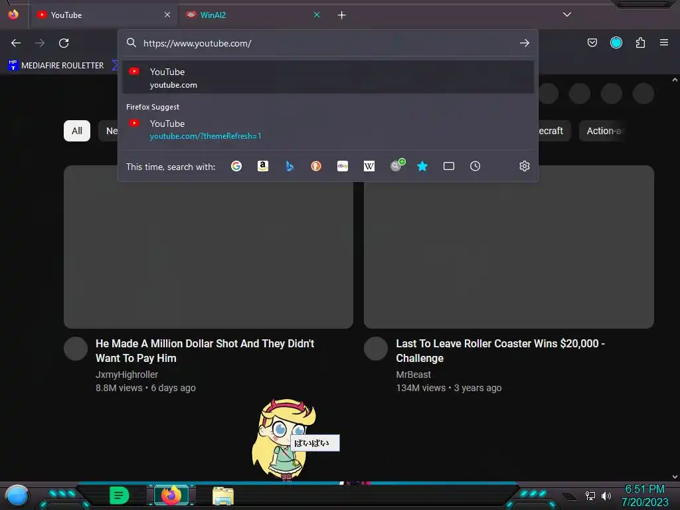Open the green notes app on taskbar
Viewport: 680px width, 510px height.
tap(120, 495)
